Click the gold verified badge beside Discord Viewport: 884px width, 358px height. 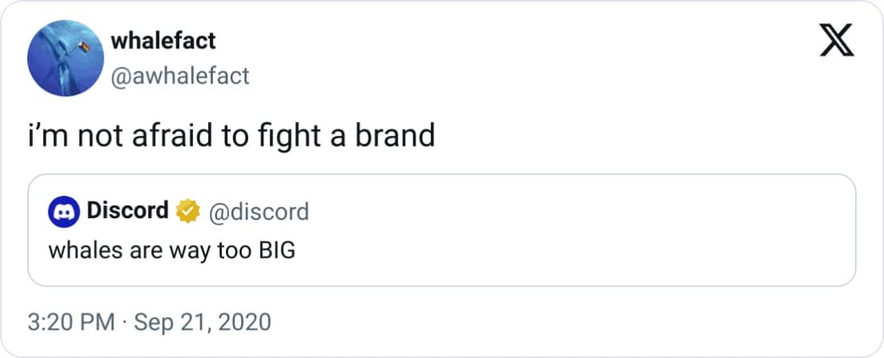point(187,212)
